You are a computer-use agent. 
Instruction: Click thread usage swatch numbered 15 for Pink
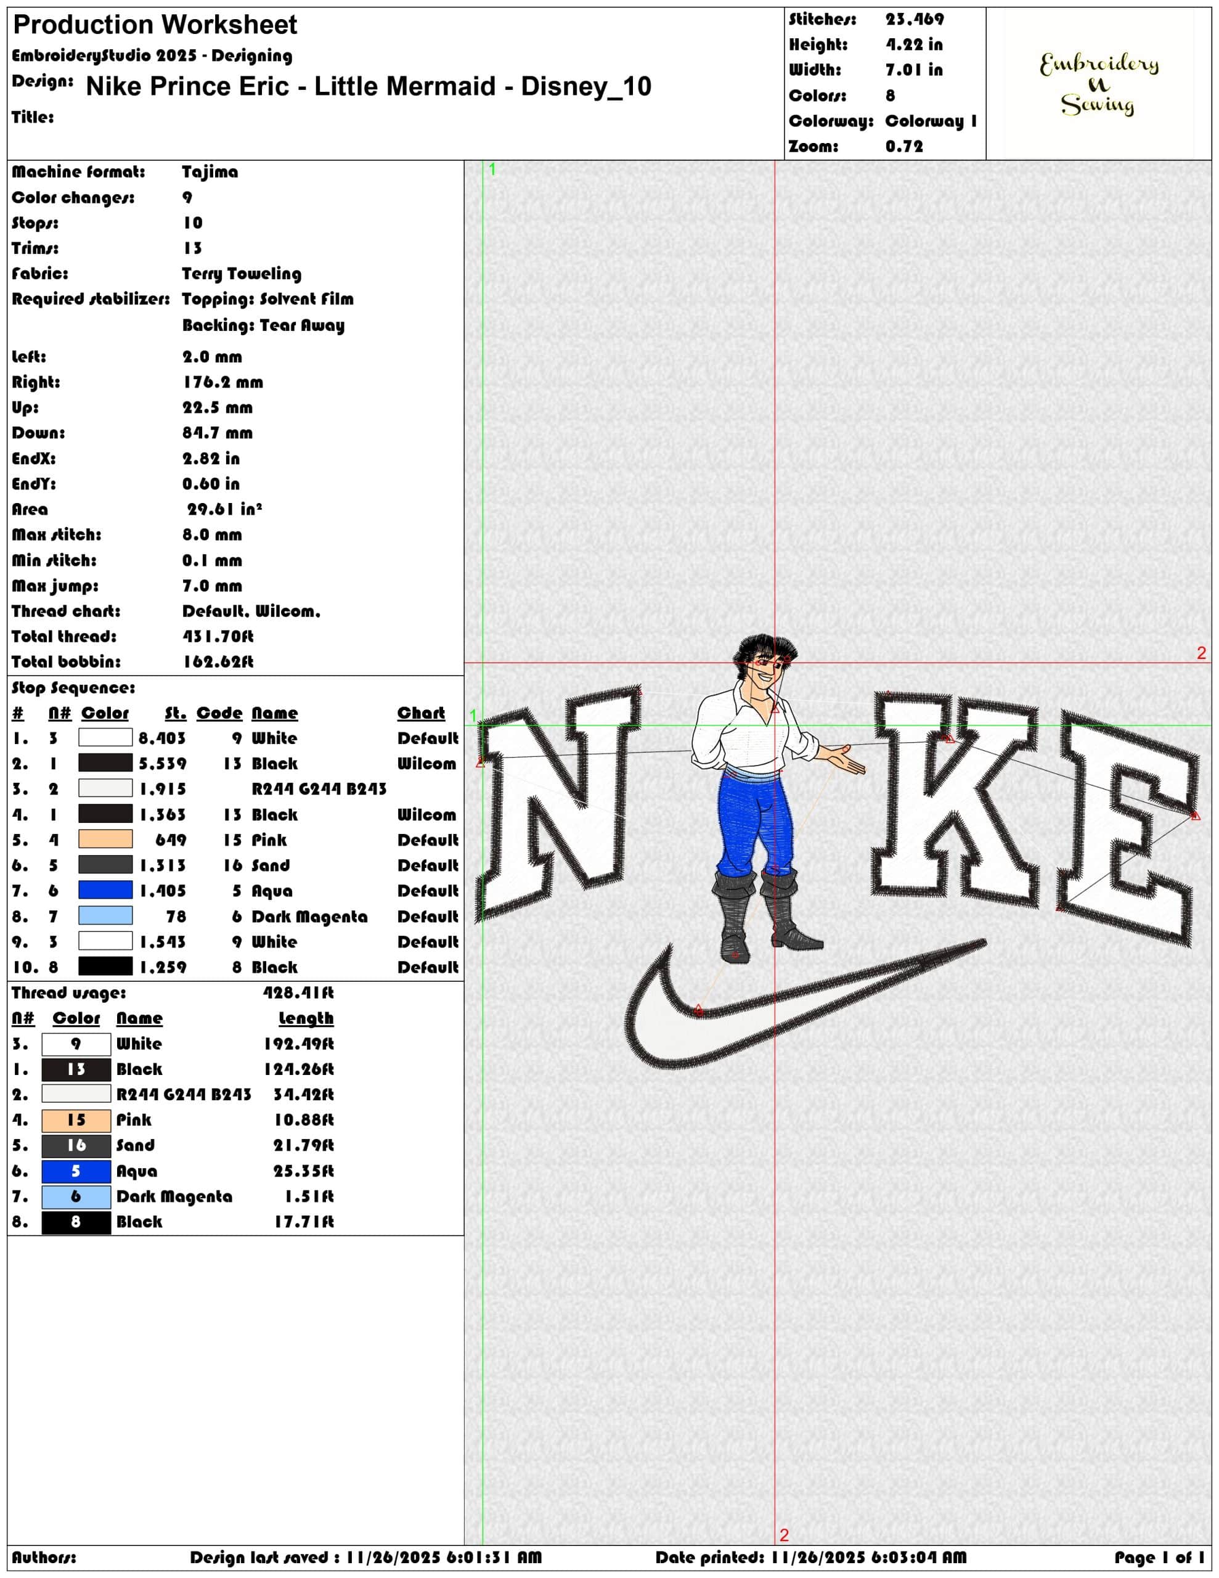(x=76, y=1120)
